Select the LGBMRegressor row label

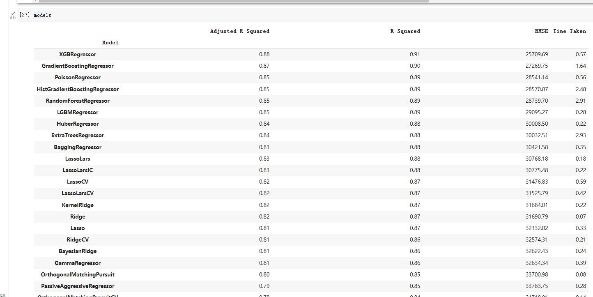[x=78, y=112]
